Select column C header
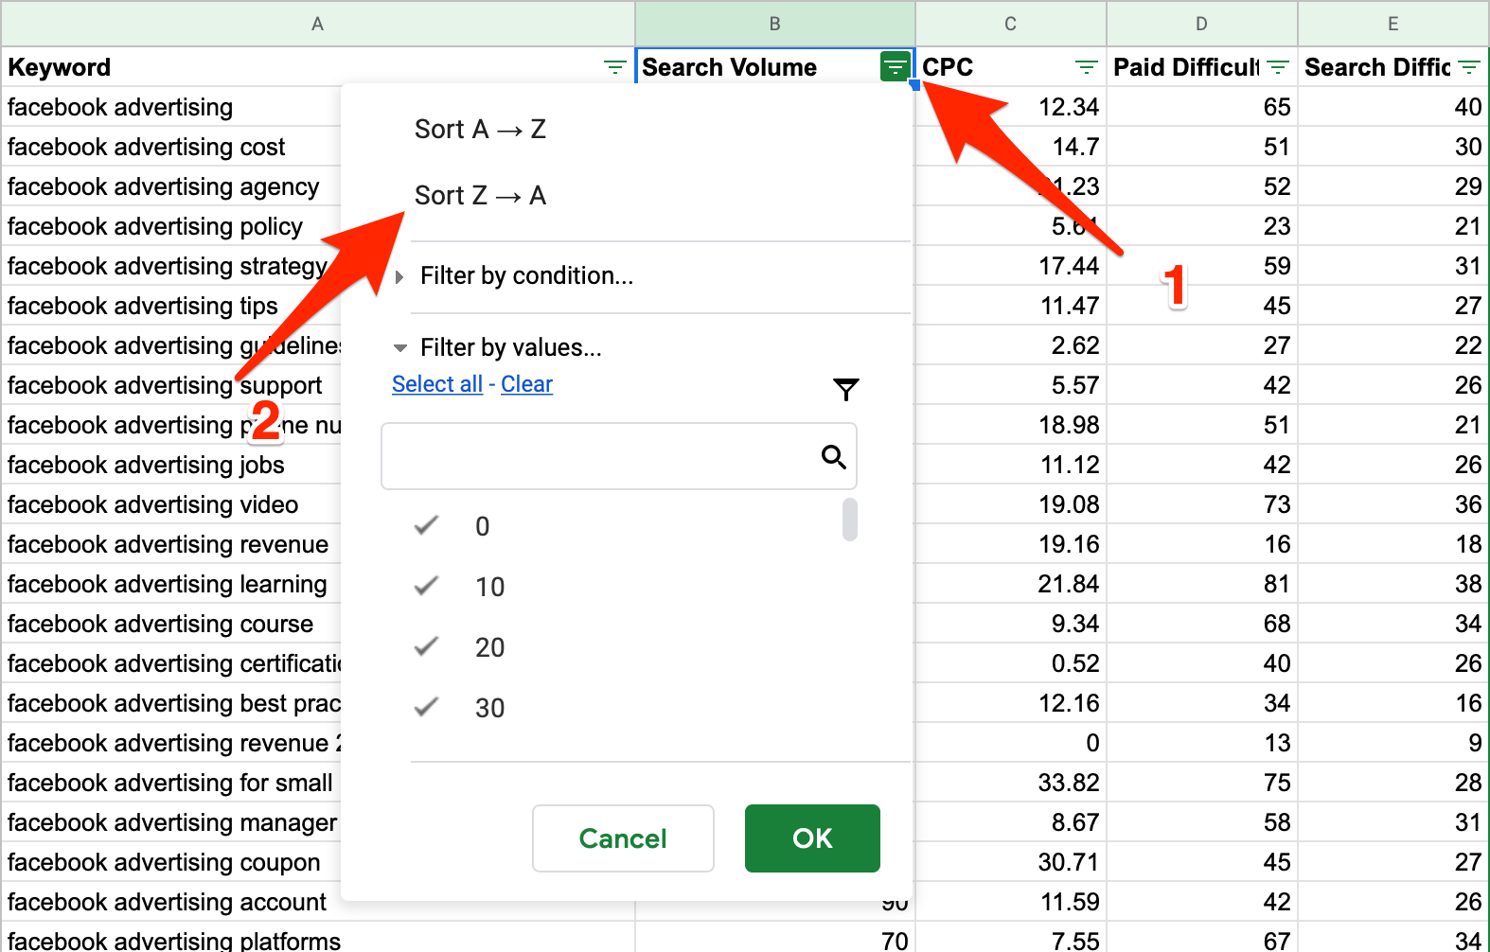 pos(1011,24)
